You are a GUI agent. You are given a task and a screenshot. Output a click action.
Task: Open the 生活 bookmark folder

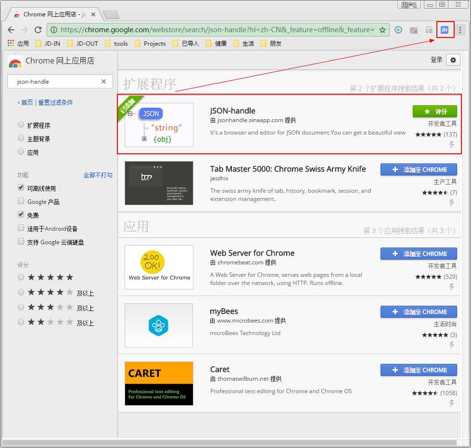[244, 44]
